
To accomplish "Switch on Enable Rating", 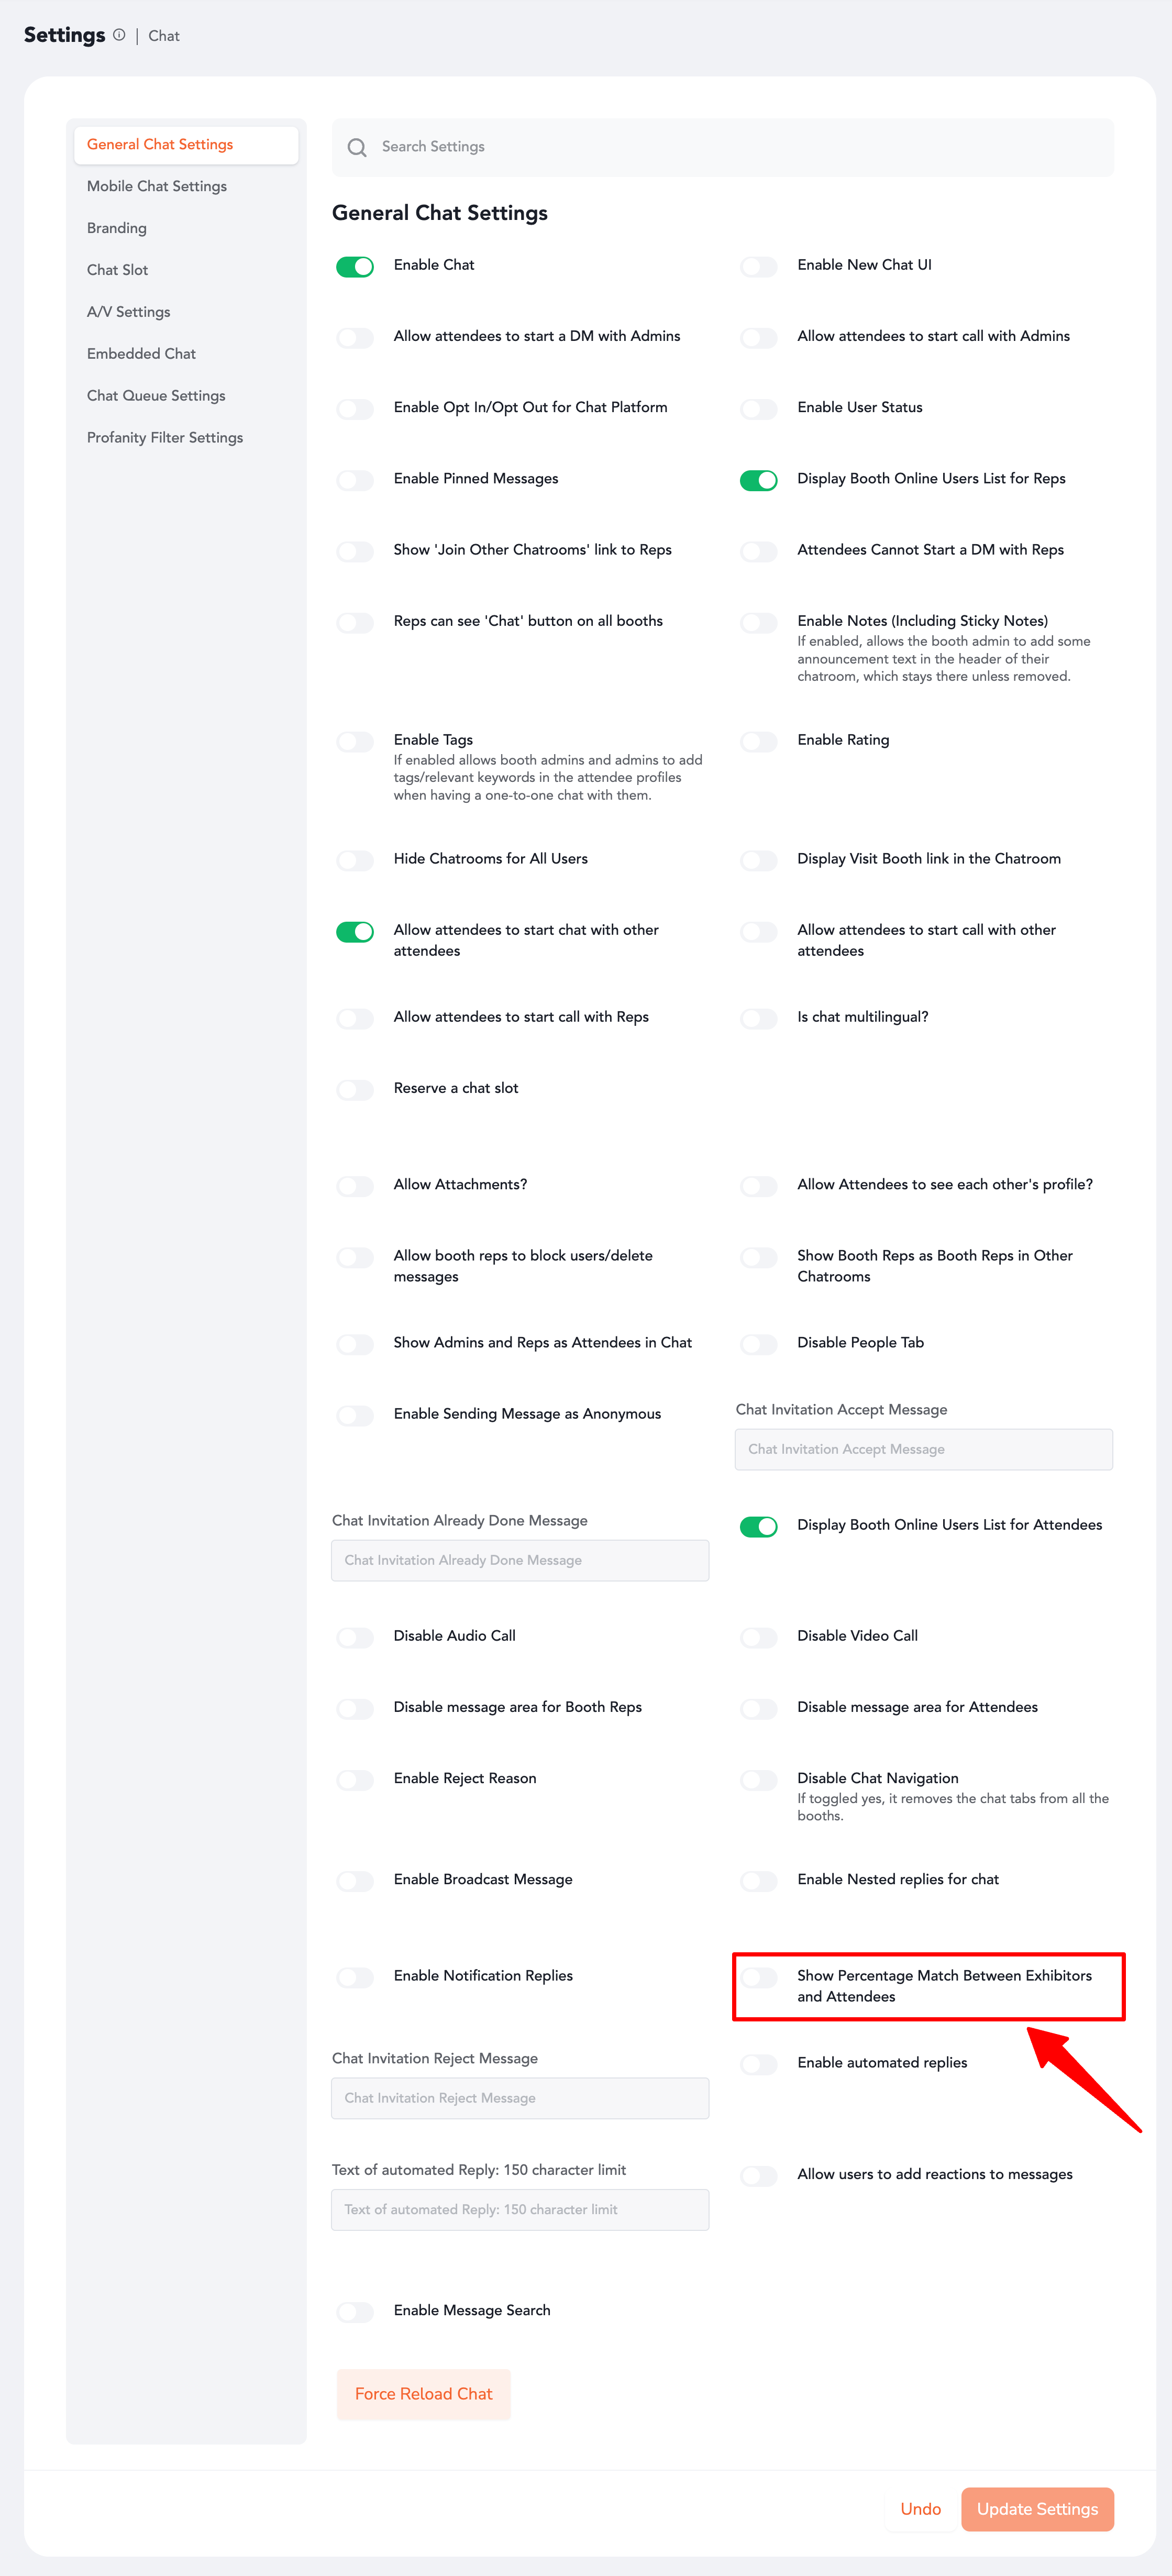I will (x=758, y=741).
